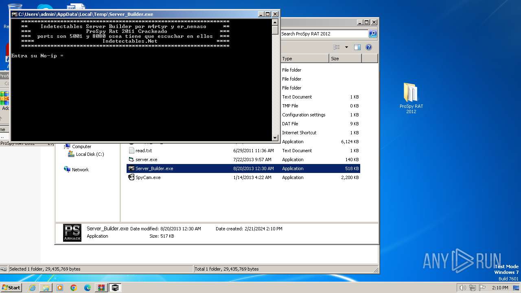Click the server.exe file name

coord(147,160)
